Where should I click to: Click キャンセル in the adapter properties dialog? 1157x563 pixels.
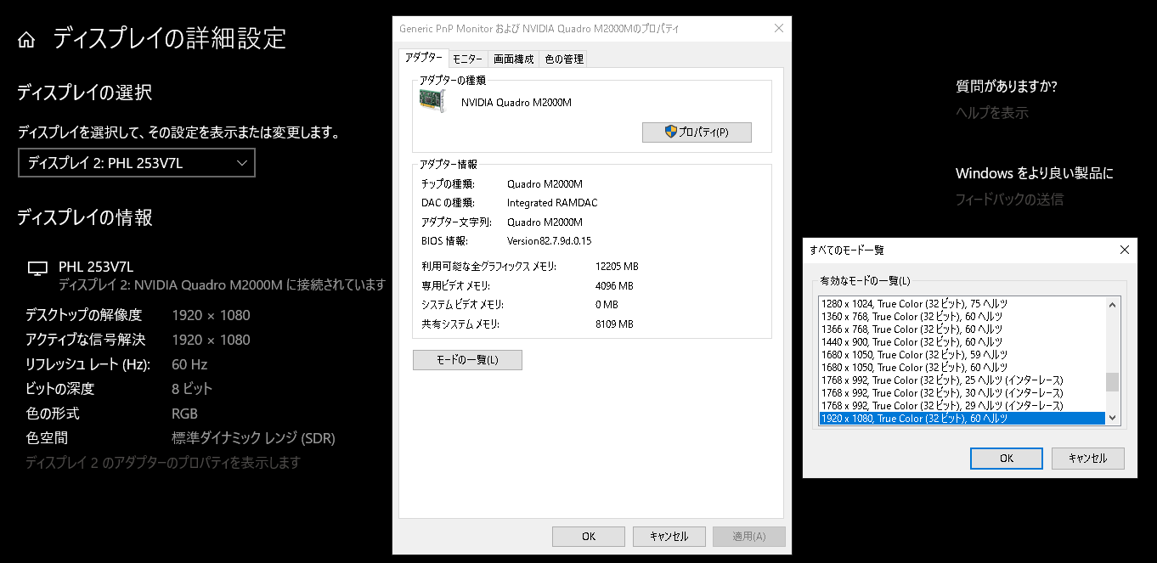click(x=669, y=537)
